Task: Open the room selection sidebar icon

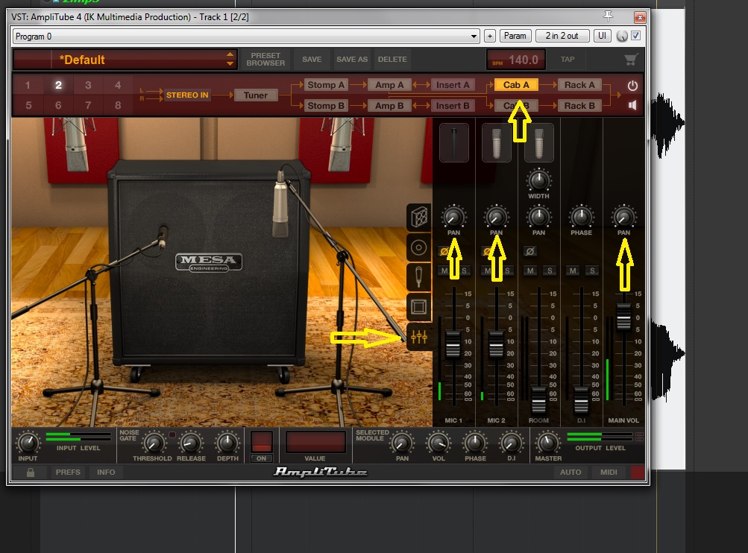Action: click(419, 306)
